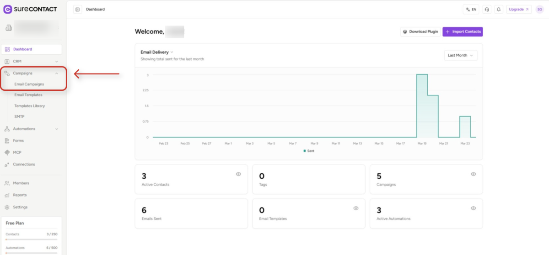Open the Automations menu item
The image size is (549, 255).
32,129
